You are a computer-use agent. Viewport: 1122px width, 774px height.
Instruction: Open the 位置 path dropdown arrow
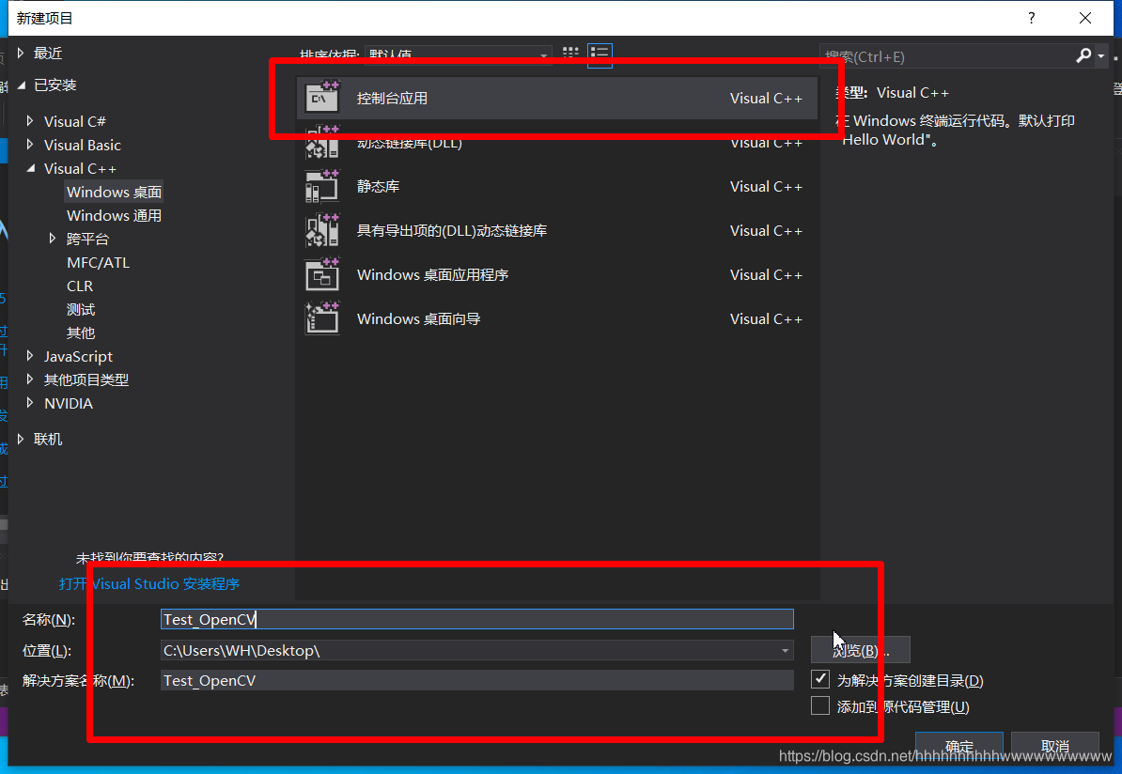[785, 650]
